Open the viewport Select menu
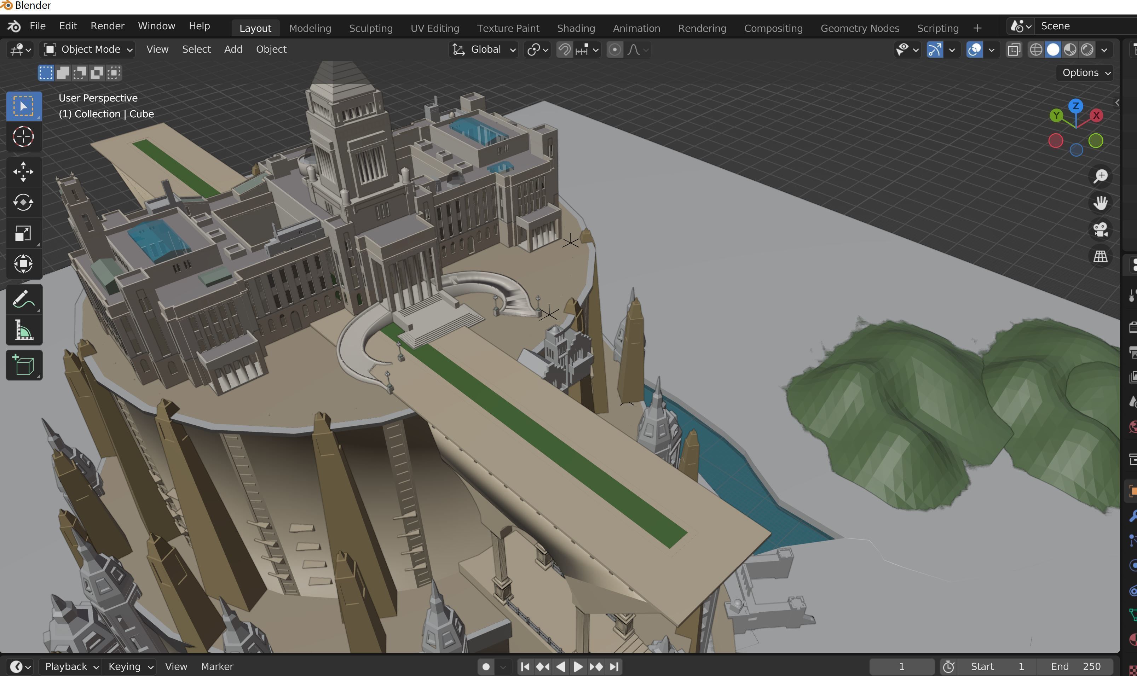 [x=196, y=49]
